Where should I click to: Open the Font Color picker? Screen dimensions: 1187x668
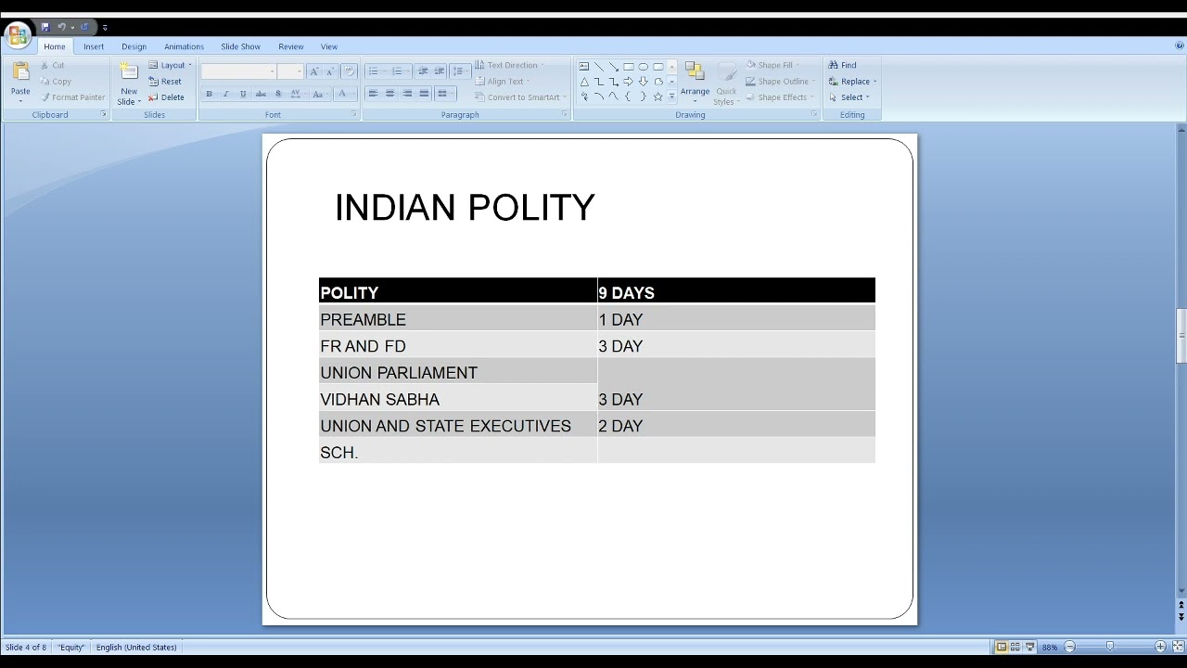[x=344, y=94]
